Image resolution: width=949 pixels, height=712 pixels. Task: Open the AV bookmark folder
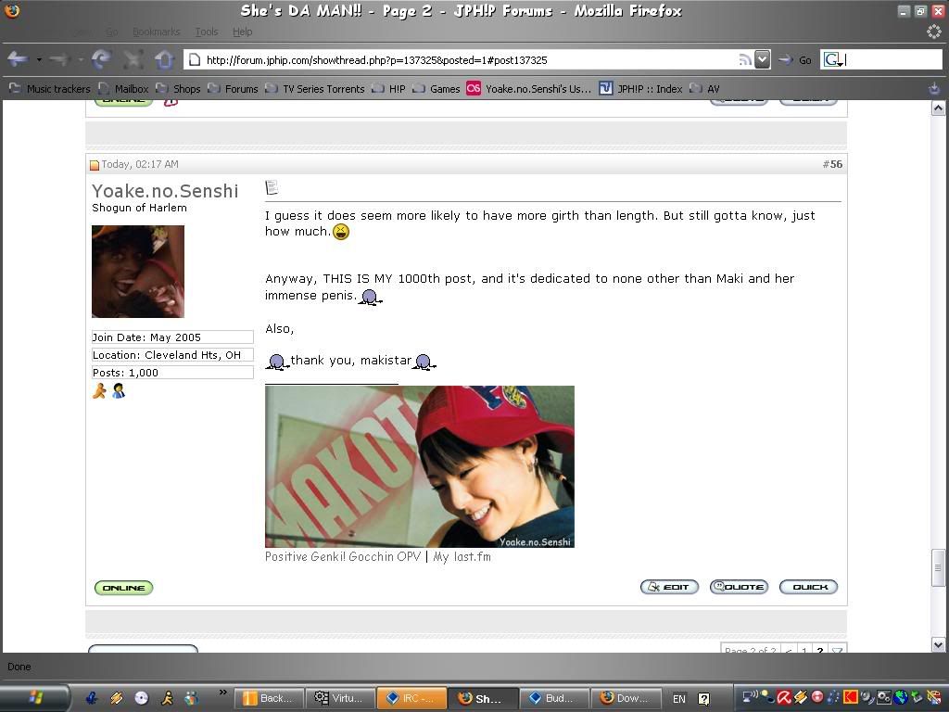coord(705,89)
